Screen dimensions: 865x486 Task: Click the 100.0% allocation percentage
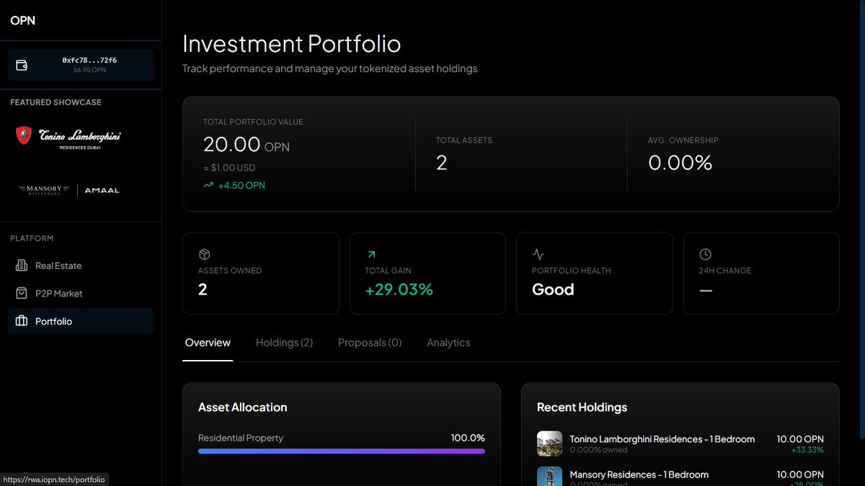tap(468, 438)
